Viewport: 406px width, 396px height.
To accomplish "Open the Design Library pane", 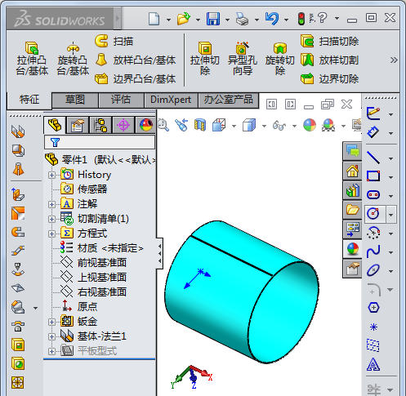I will coord(352,190).
